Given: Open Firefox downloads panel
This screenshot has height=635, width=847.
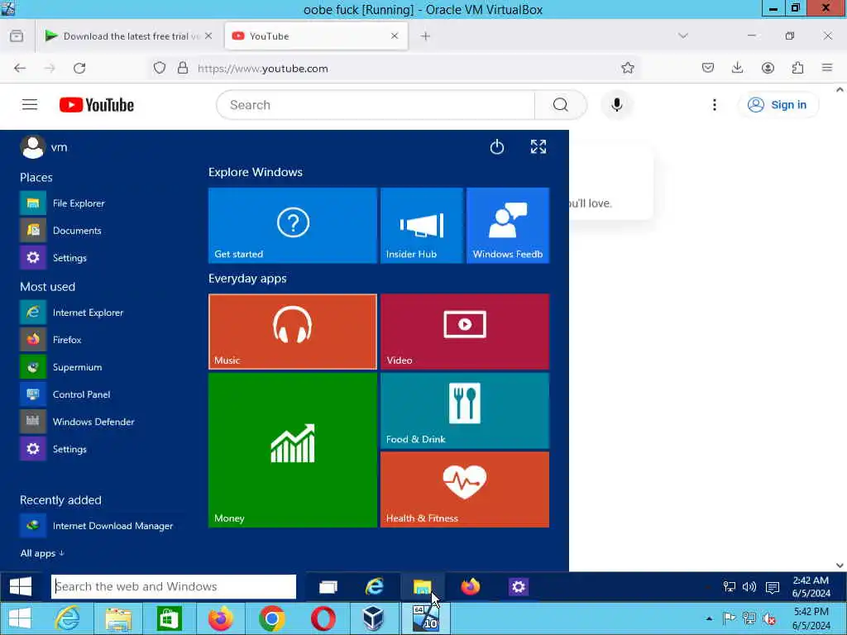Looking at the screenshot, I should 737,68.
